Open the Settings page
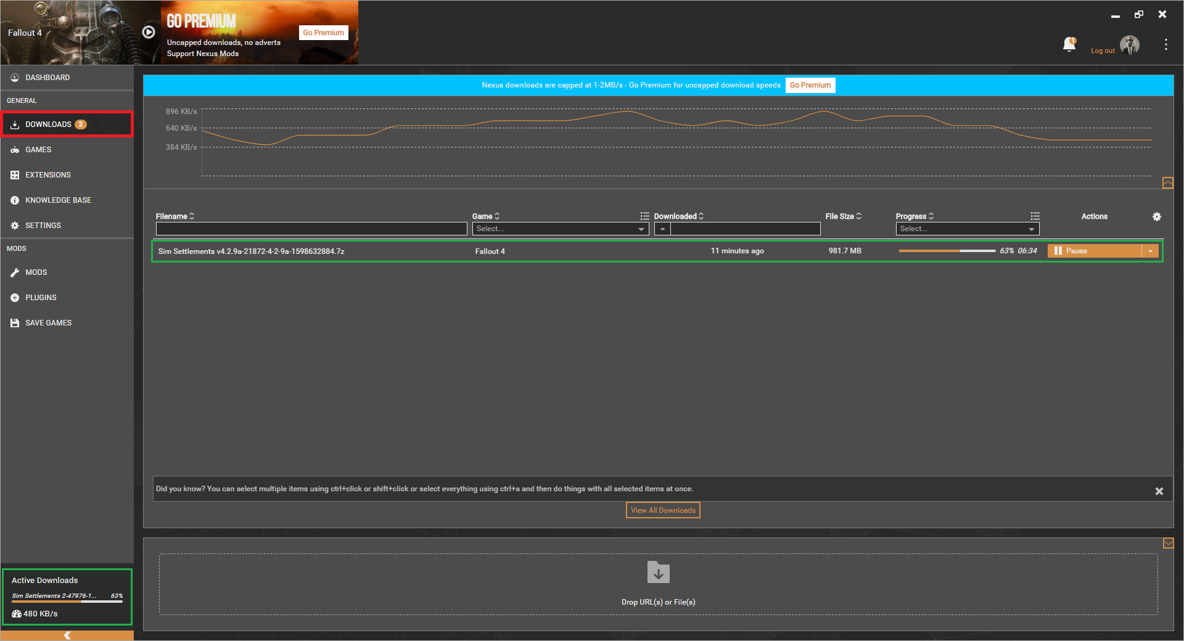 tap(67, 226)
